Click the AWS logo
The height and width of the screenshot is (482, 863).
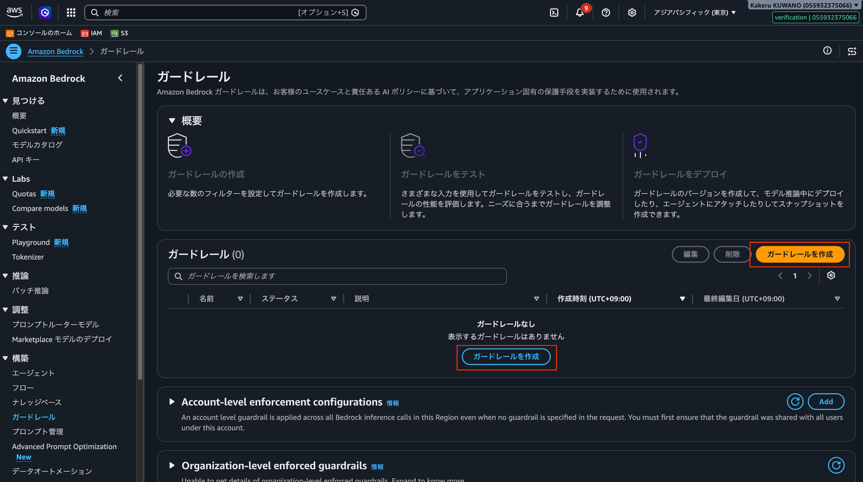pos(15,12)
